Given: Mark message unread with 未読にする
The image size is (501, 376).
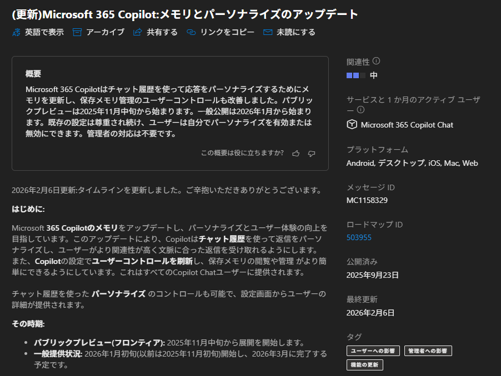Looking at the screenshot, I should point(268,32).
